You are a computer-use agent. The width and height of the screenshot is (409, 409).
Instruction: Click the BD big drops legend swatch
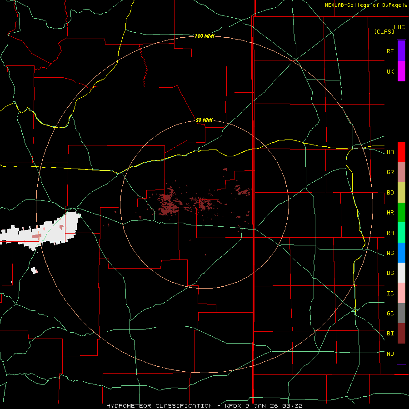401,193
